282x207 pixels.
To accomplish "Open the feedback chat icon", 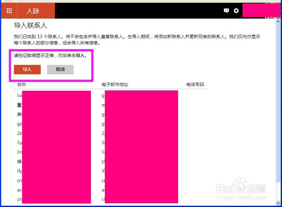I will pos(226,10).
